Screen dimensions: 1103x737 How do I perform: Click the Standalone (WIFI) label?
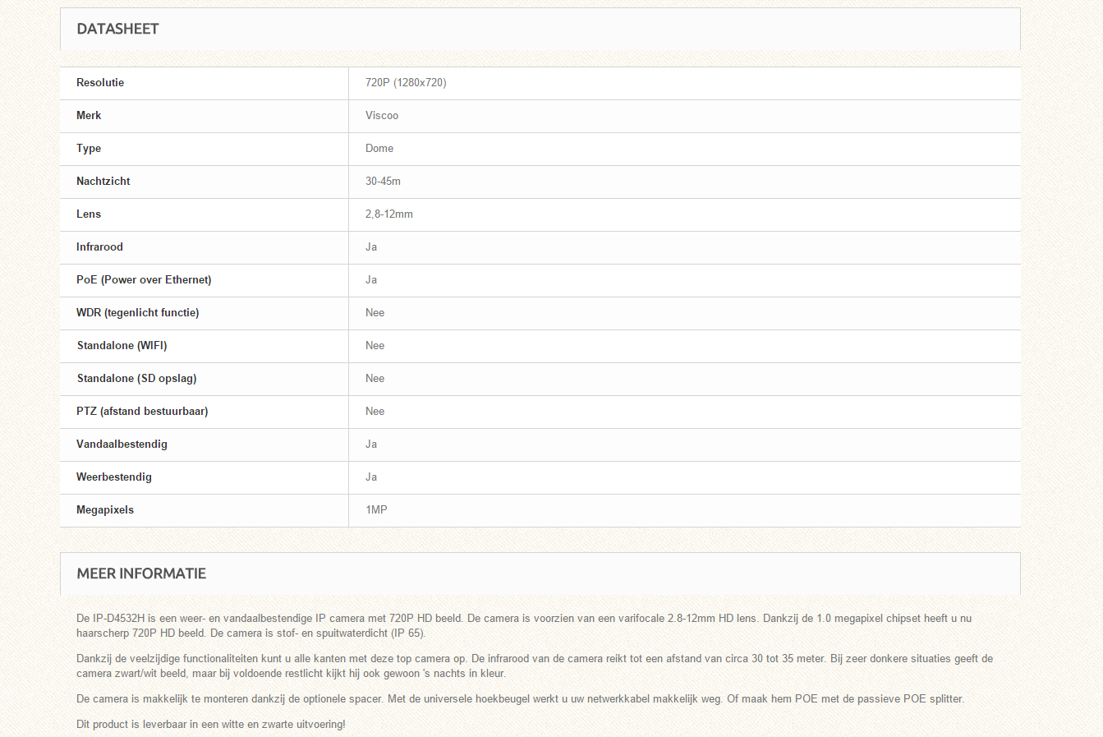[122, 345]
